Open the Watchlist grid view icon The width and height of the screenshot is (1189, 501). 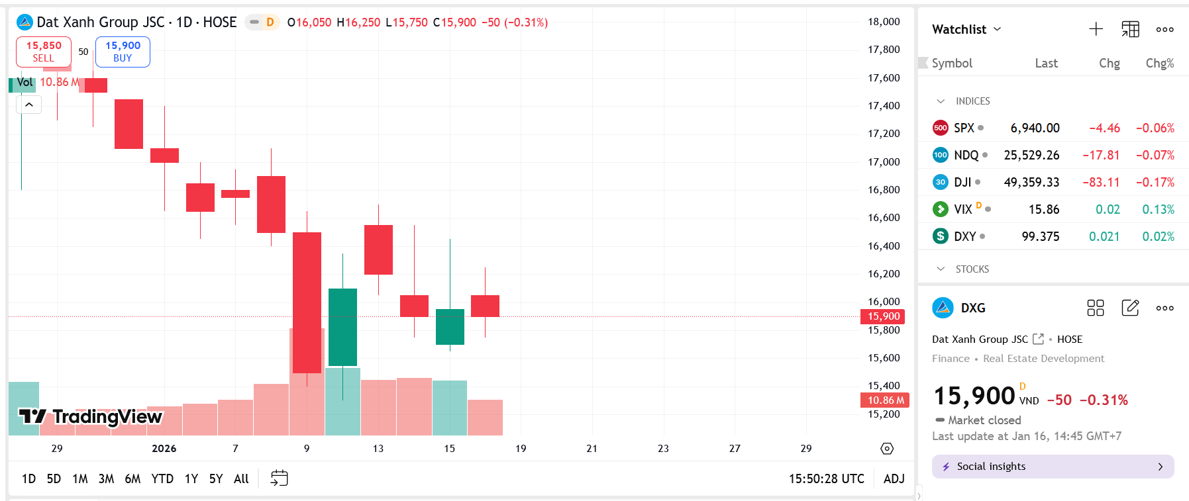coord(1130,29)
